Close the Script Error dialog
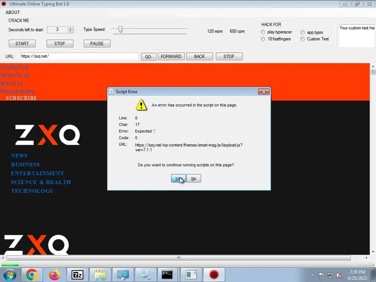The width and height of the screenshot is (376, 282). point(264,91)
